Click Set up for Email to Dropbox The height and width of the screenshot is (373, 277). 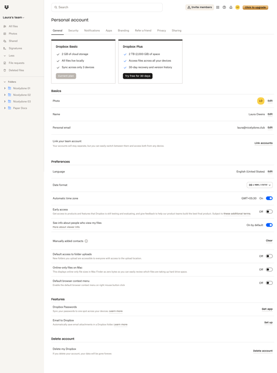pos(269,323)
